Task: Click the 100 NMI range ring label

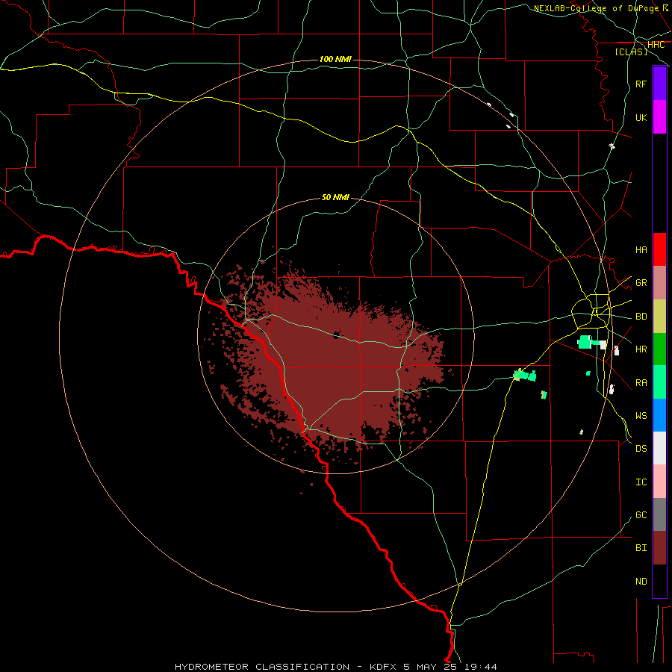Action: click(335, 59)
